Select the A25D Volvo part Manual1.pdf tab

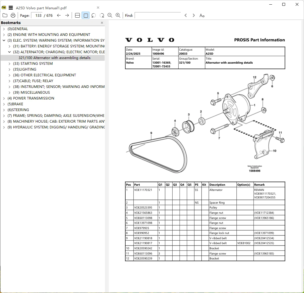(x=41, y=8)
